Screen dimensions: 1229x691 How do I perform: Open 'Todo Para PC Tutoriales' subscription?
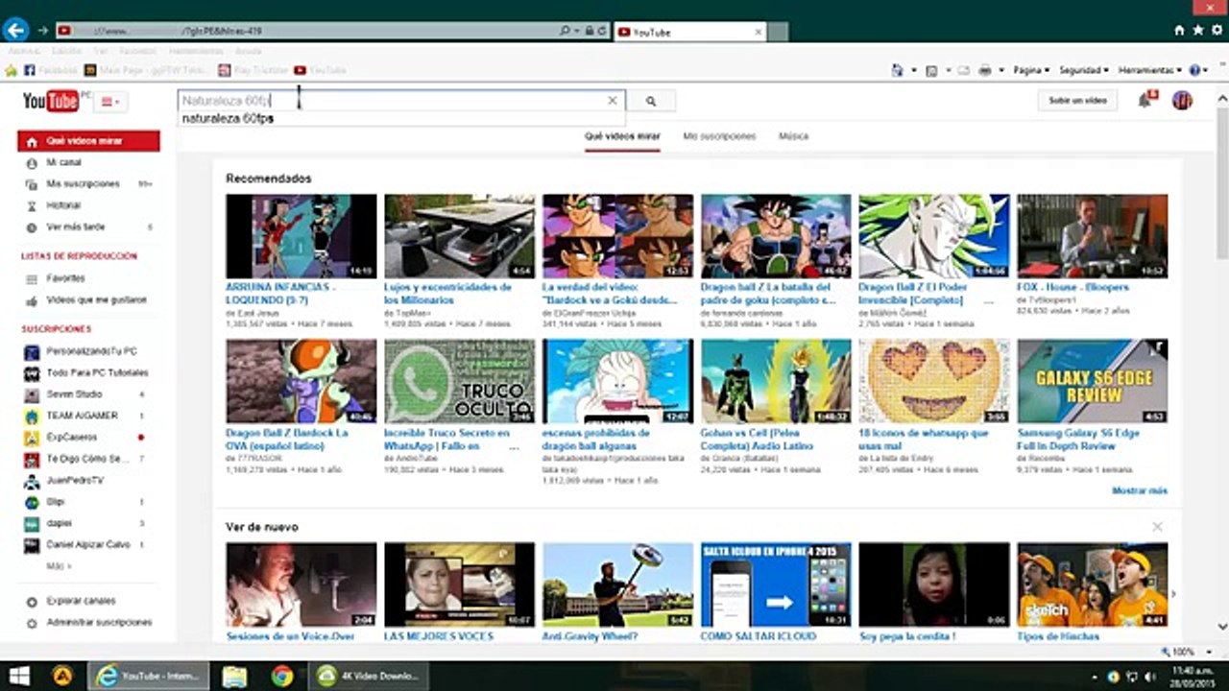[x=97, y=372]
